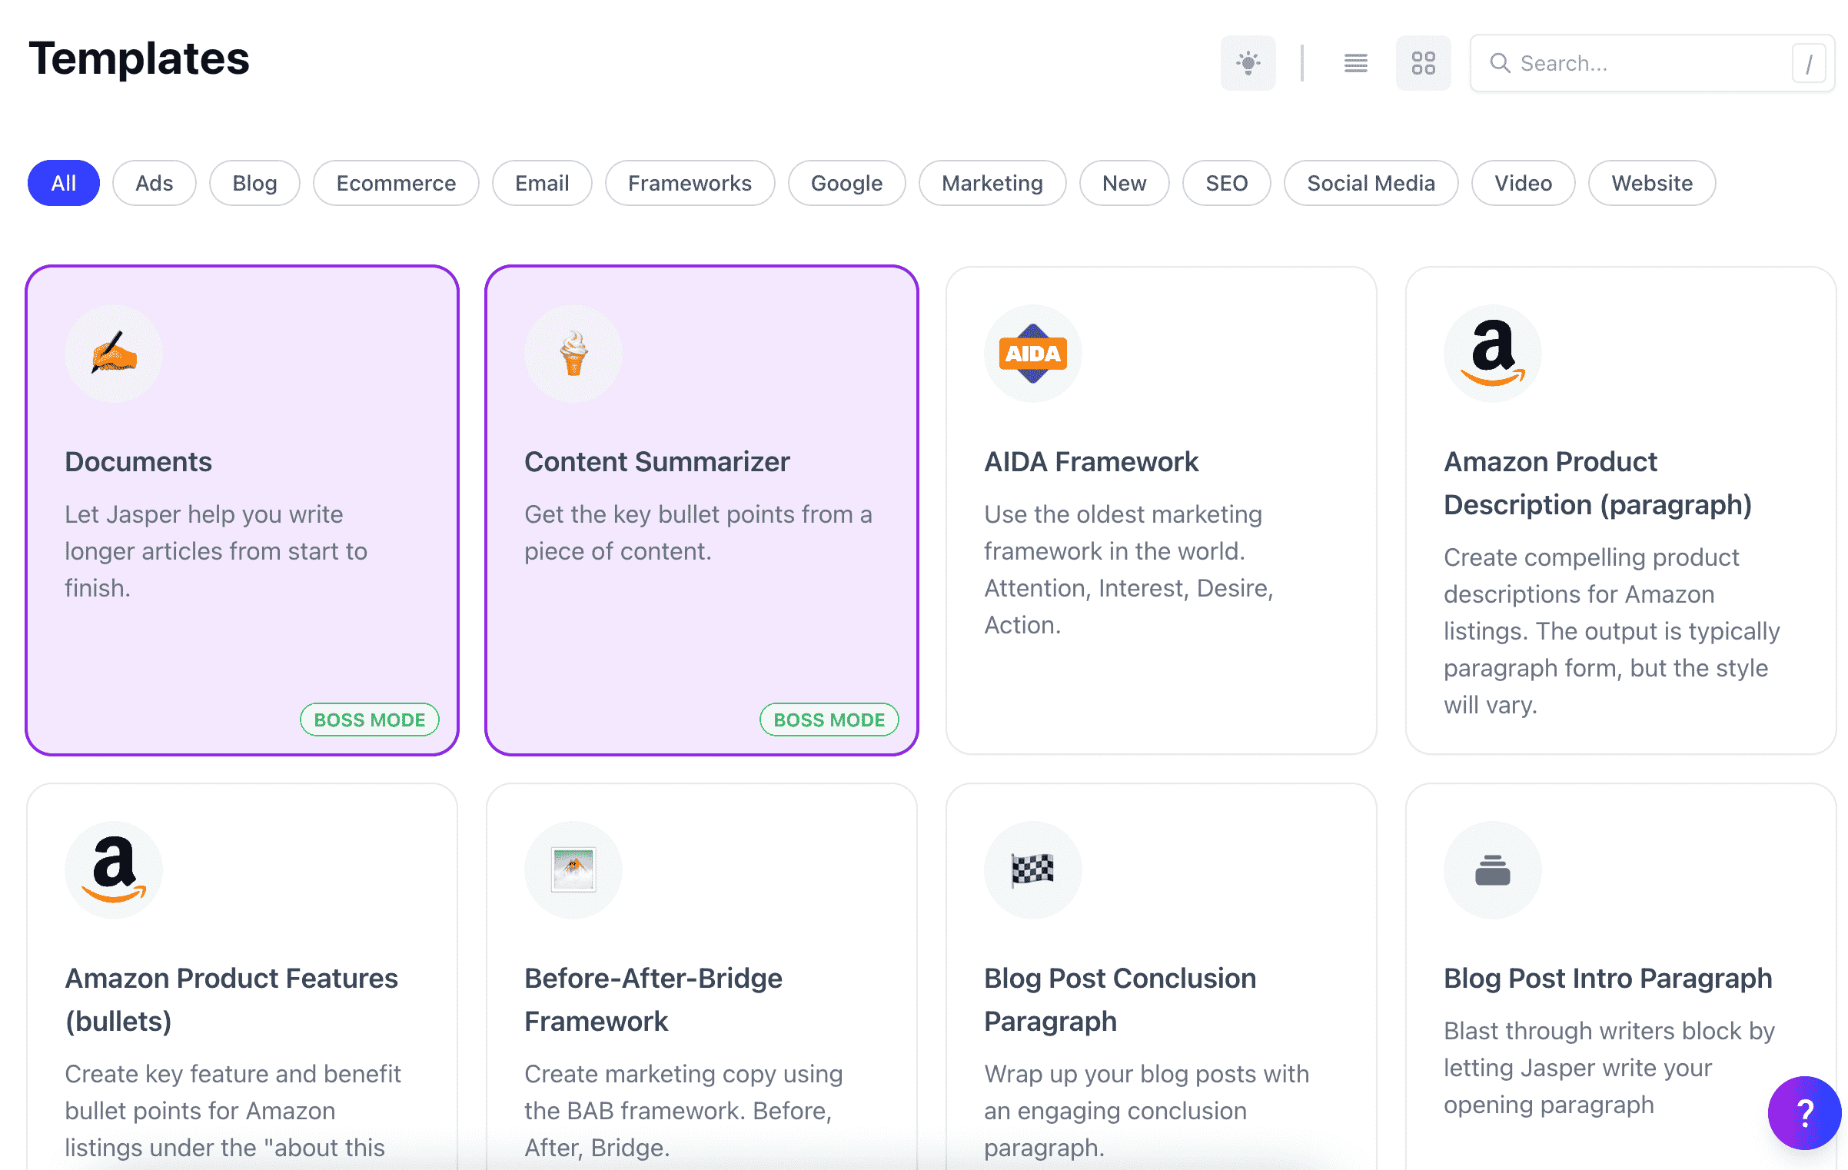The height and width of the screenshot is (1170, 1848).
Task: Filter templates by Website
Action: pyautogui.click(x=1652, y=183)
